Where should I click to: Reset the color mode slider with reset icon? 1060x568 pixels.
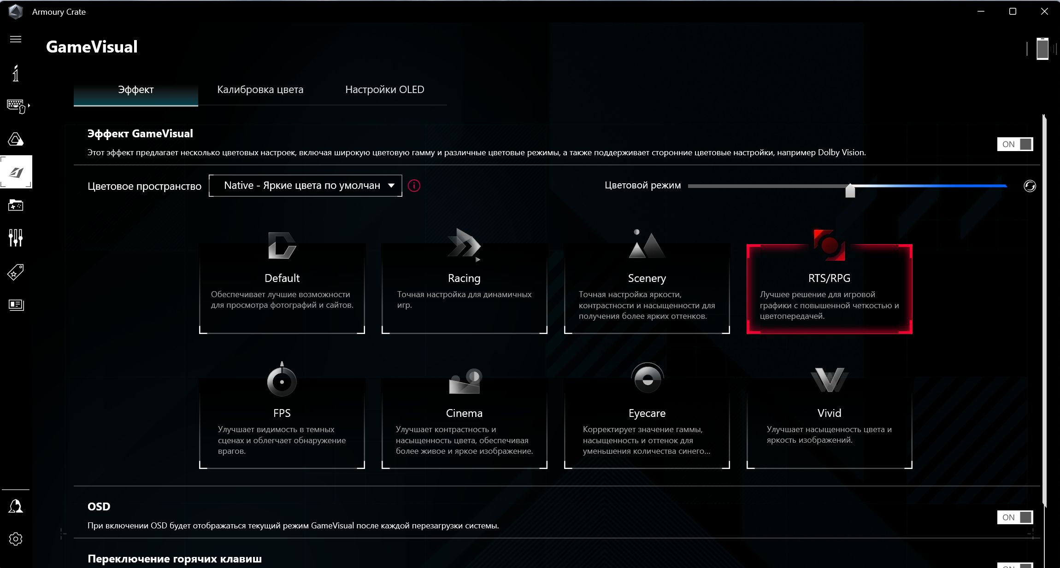point(1030,186)
